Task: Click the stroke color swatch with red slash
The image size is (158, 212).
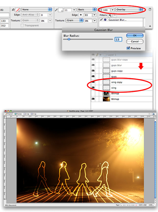Action: (18, 10)
